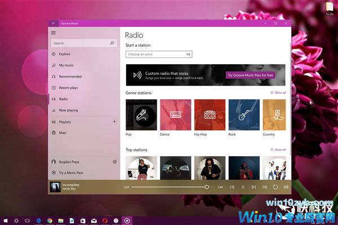Click the Custom radio banner icon

tap(137, 75)
